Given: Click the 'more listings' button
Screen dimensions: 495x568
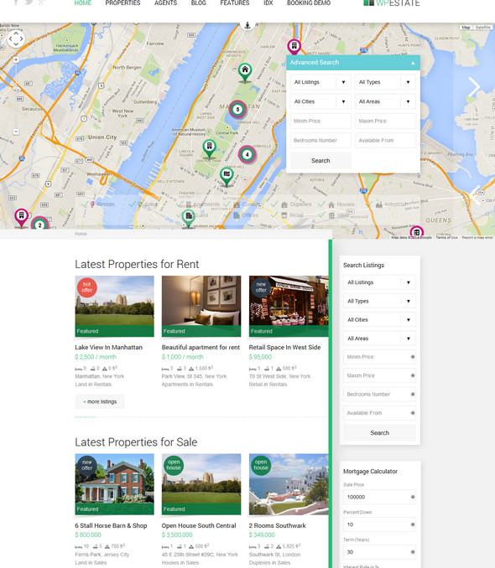Looking at the screenshot, I should (x=100, y=402).
